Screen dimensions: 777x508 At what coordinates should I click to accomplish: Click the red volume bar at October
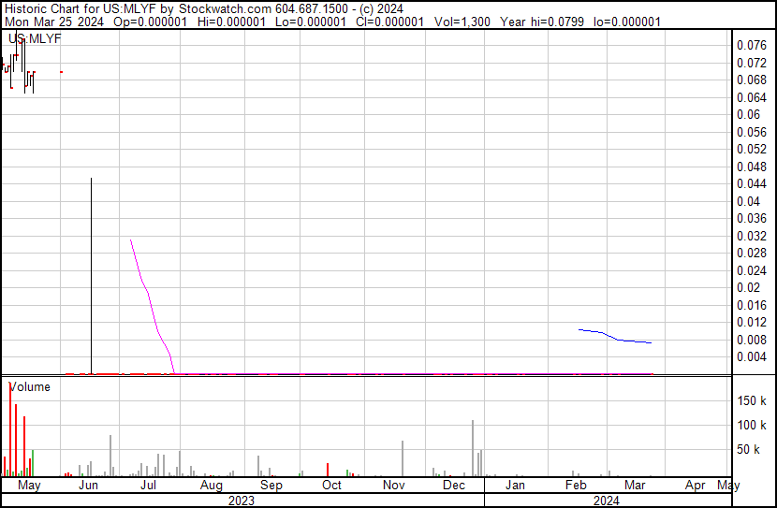click(x=328, y=470)
